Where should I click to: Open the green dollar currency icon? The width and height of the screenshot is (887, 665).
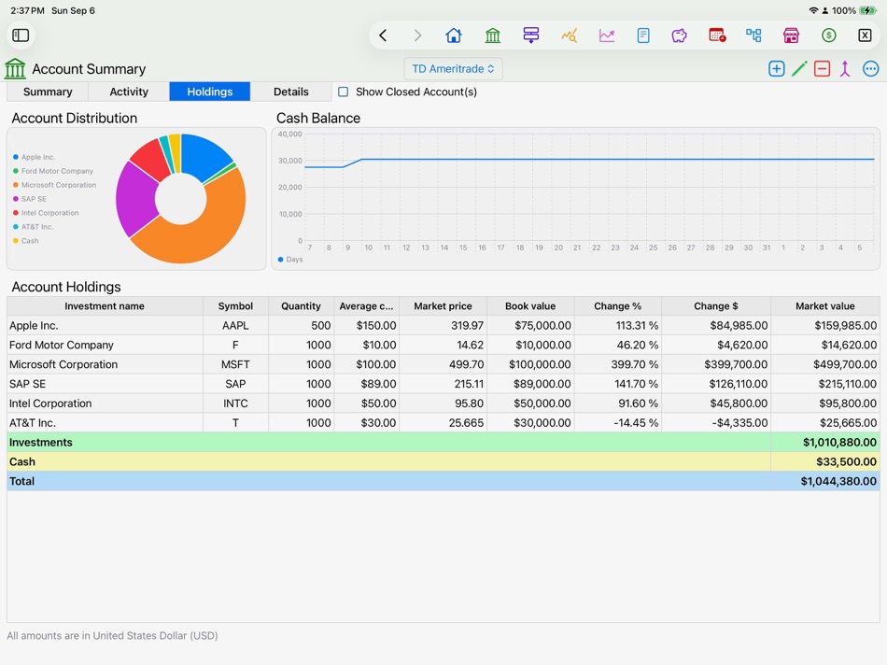pyautogui.click(x=829, y=35)
